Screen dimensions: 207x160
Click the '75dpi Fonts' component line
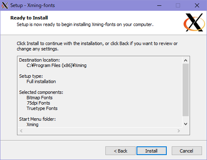point(38,103)
